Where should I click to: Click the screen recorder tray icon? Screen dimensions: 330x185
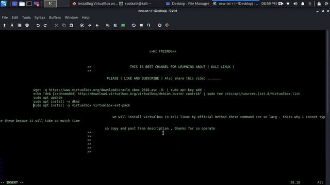coord(280,4)
